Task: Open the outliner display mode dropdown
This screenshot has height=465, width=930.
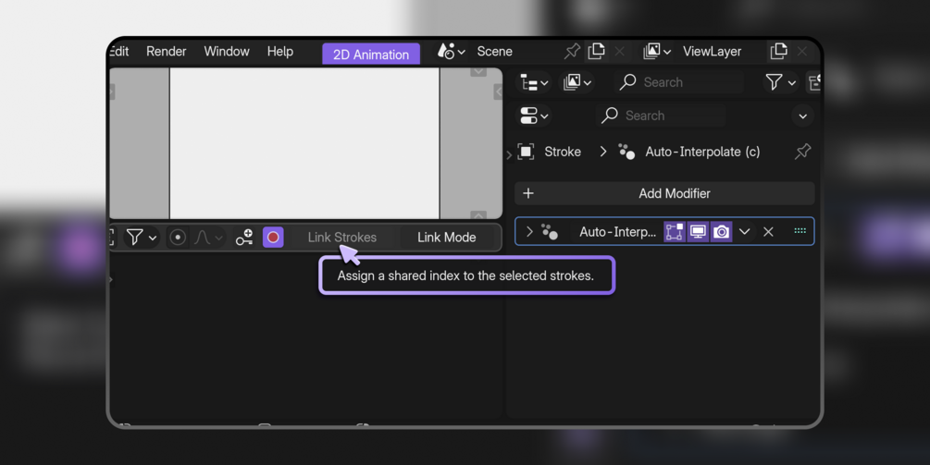Action: coord(577,82)
